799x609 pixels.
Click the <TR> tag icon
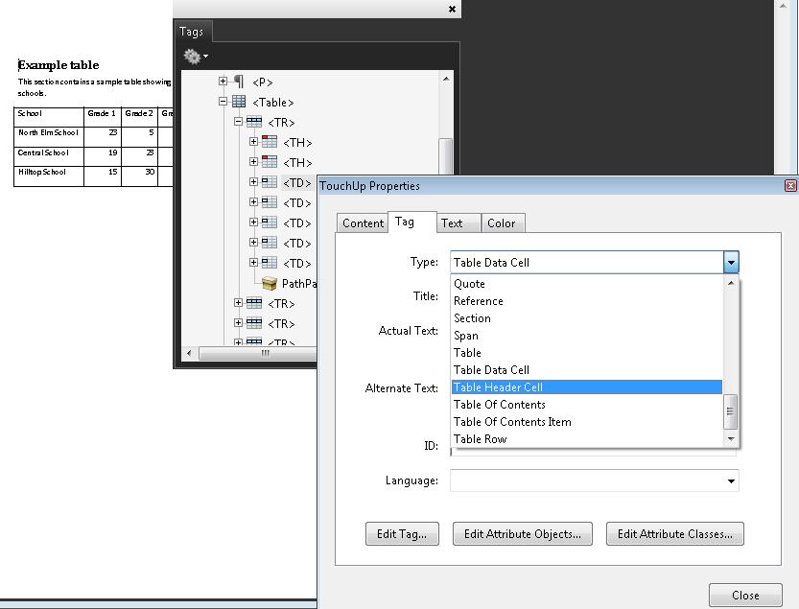click(254, 122)
